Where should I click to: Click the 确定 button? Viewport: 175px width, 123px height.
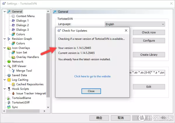(x=99, y=118)
